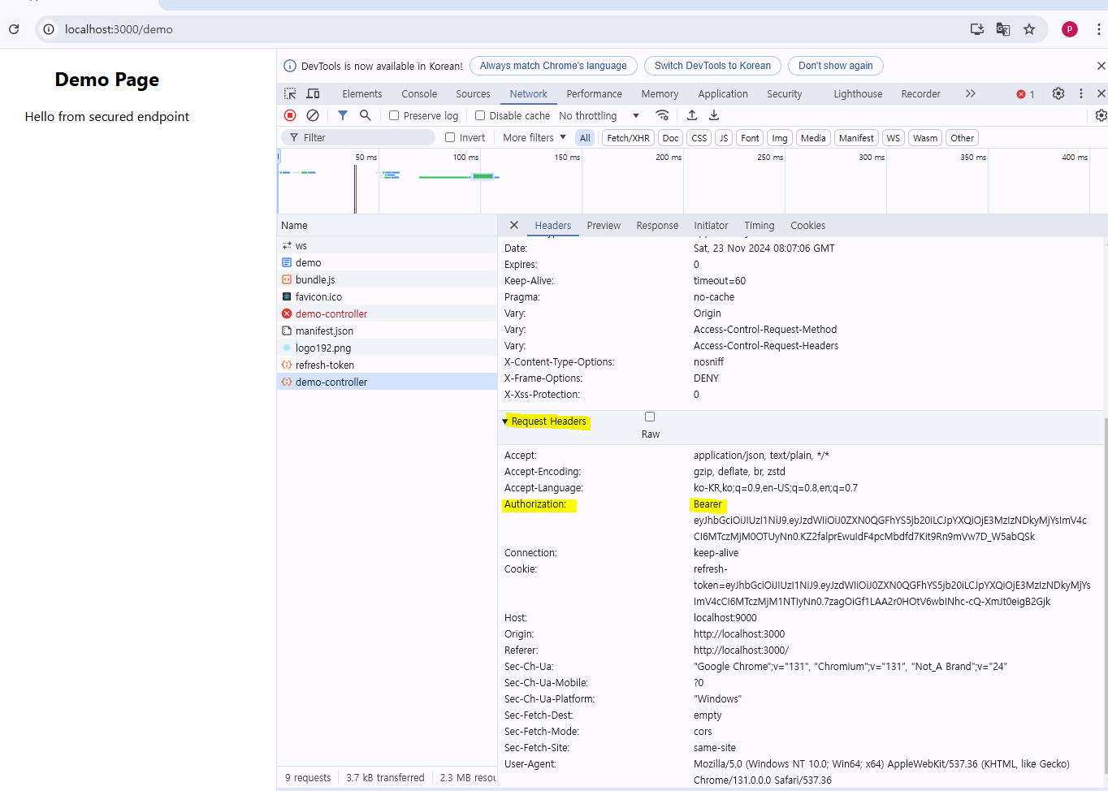Select the logo192.png request row
The width and height of the screenshot is (1108, 791).
[x=387, y=348]
